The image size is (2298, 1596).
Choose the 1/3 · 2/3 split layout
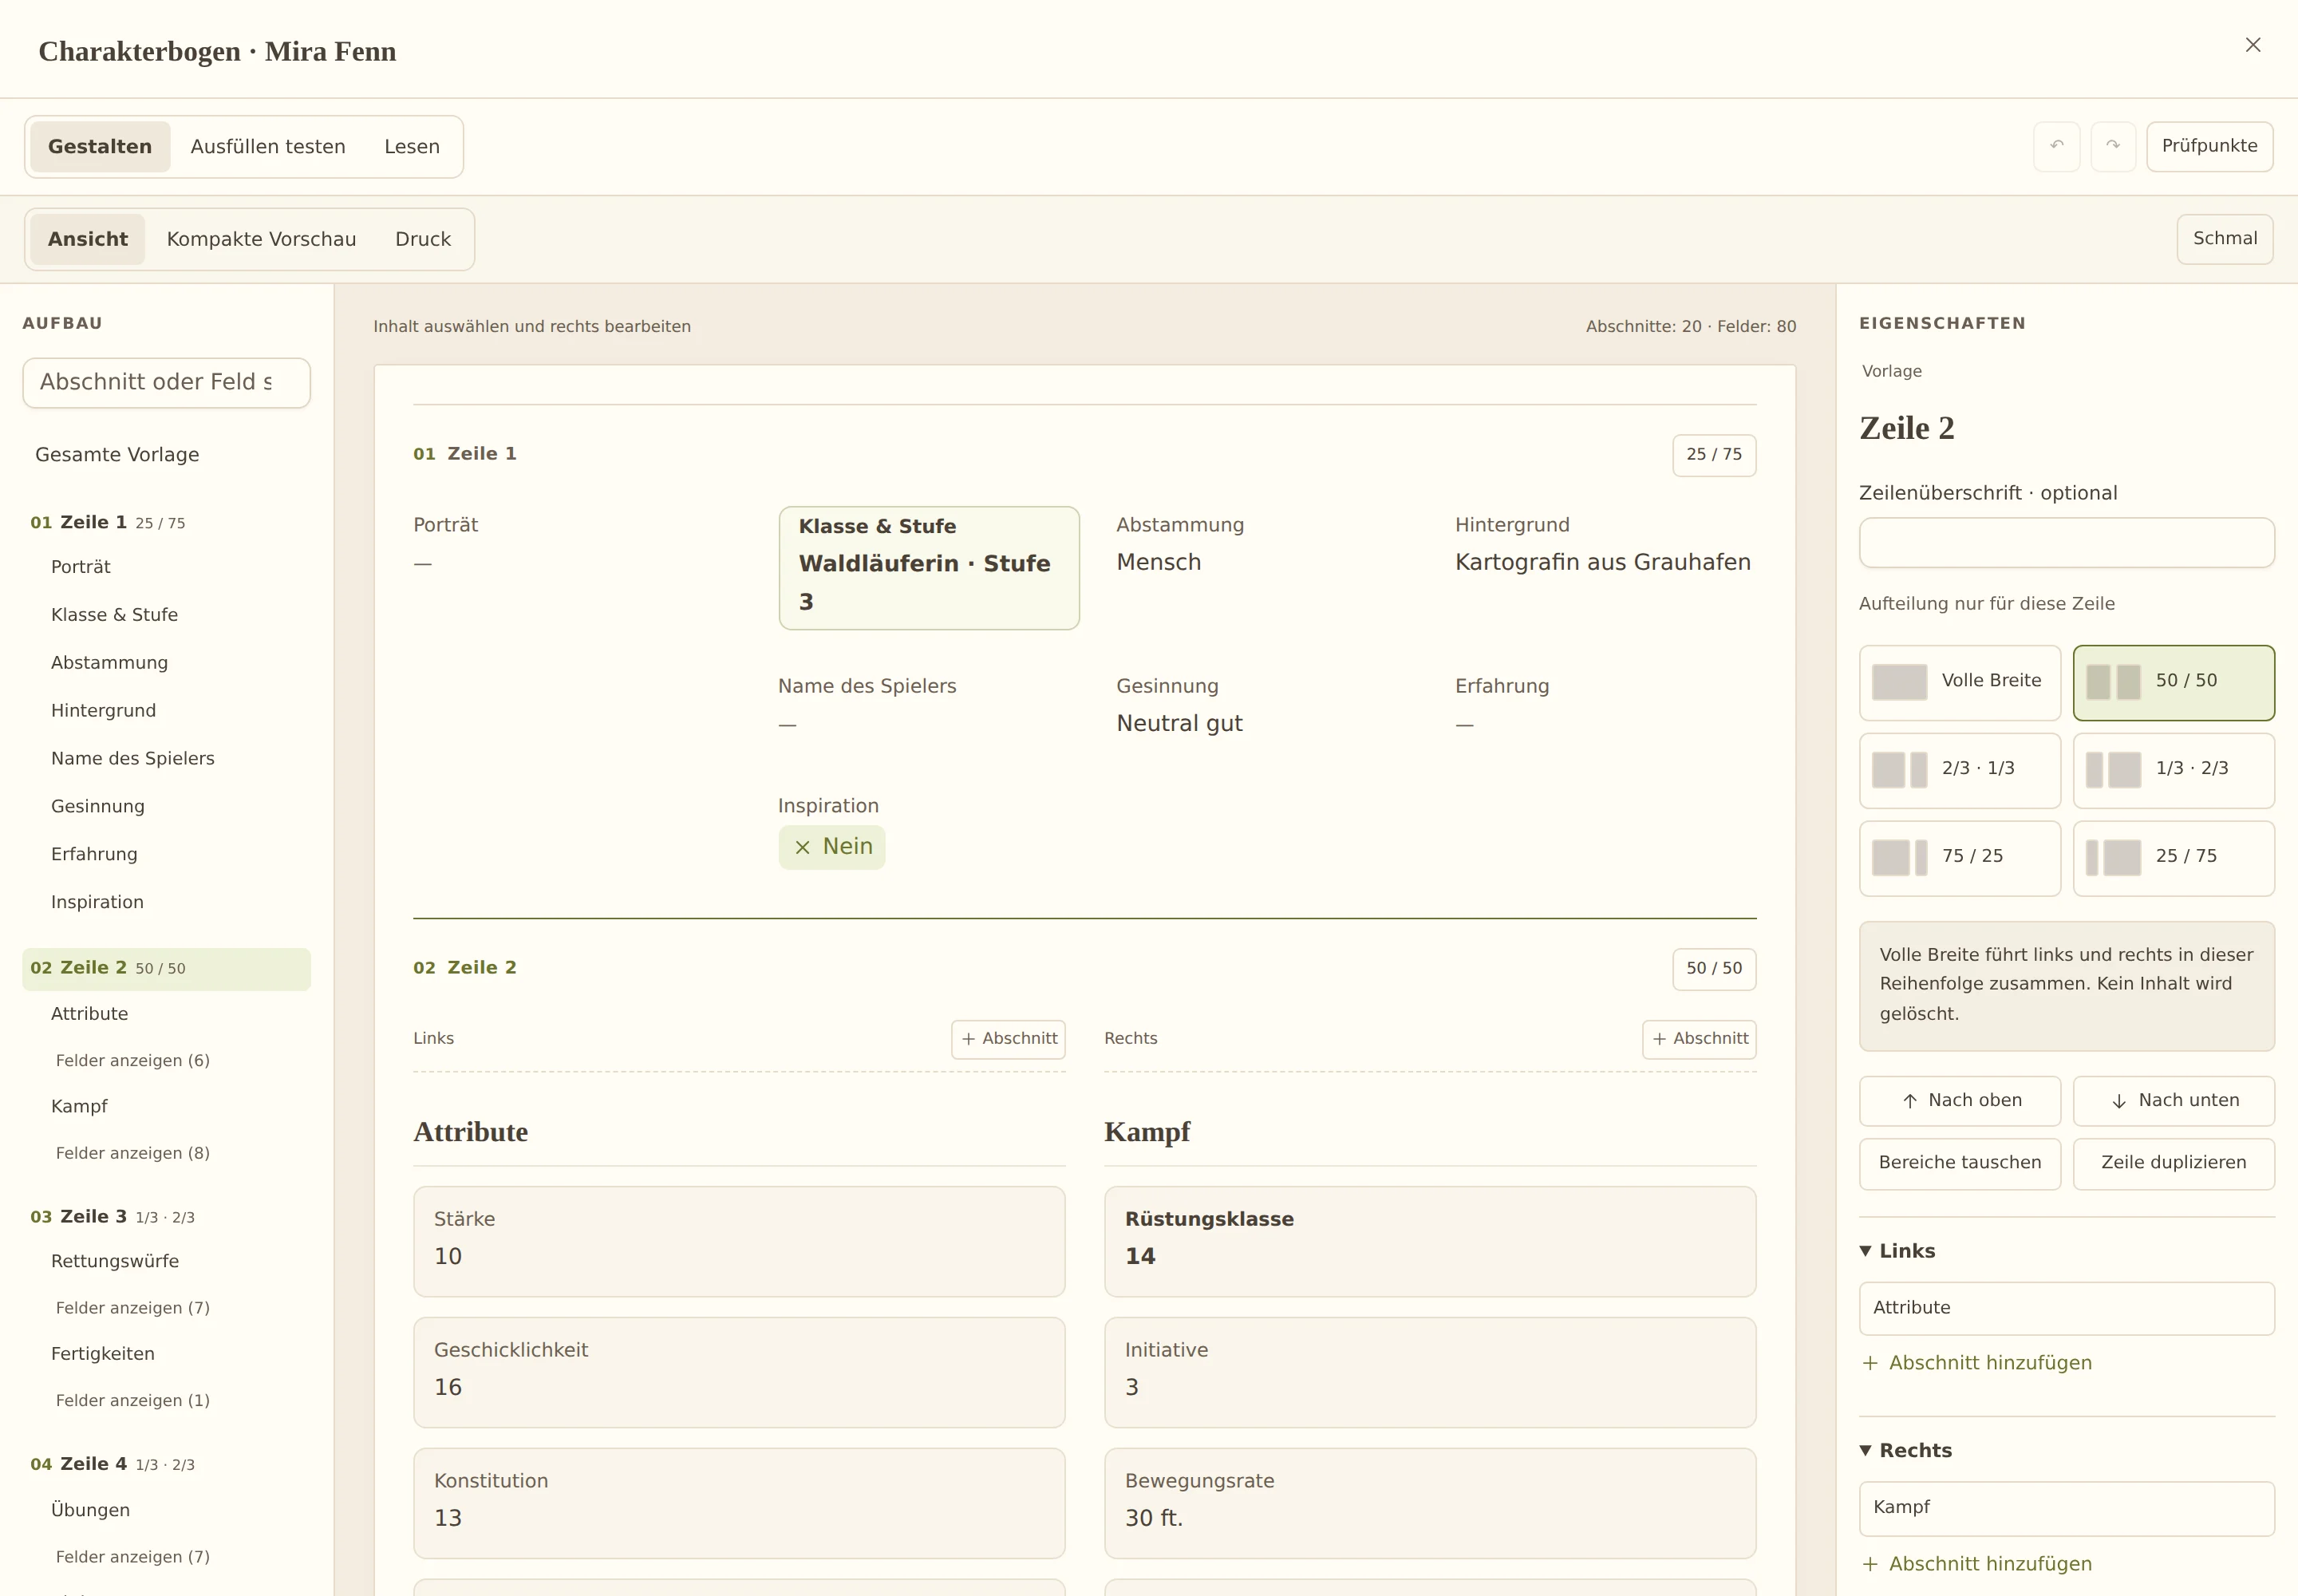pos(2173,770)
